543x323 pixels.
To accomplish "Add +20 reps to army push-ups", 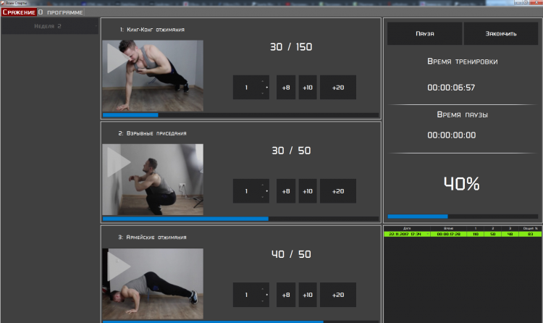I will coord(338,295).
